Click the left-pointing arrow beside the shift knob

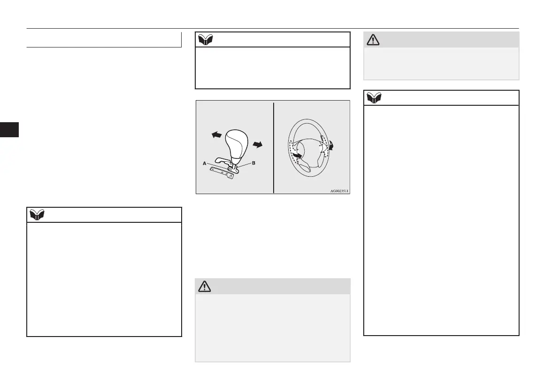click(217, 134)
